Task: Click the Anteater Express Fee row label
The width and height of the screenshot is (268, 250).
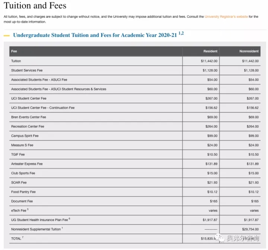Action: [x=27, y=164]
